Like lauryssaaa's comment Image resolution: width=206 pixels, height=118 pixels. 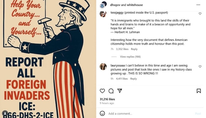(x=200, y=67)
